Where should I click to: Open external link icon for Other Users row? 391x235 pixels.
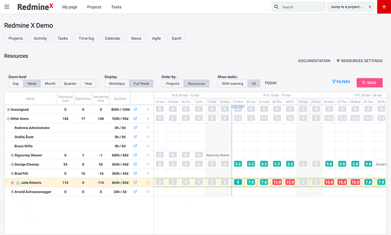click(135, 118)
